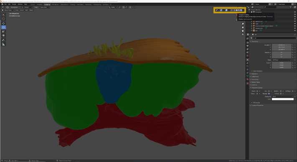
Task: Hide the last outliner object with its eye icon
Action: 295,30
